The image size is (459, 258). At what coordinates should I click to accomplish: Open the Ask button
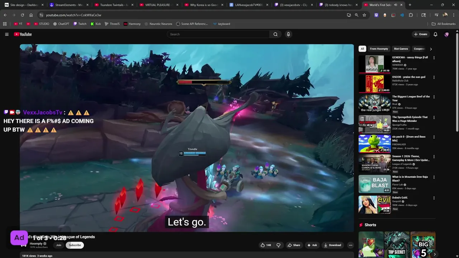312,245
